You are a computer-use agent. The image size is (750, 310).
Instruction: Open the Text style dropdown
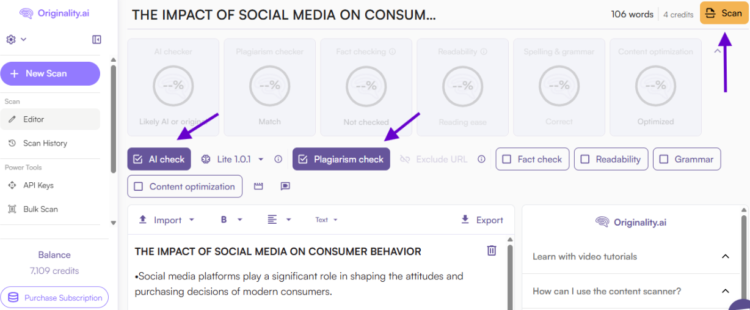click(x=326, y=220)
